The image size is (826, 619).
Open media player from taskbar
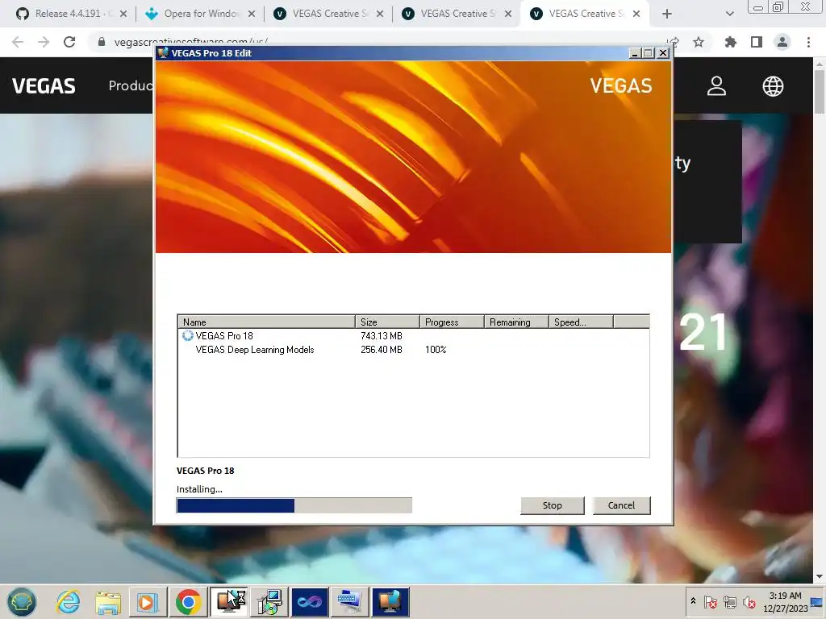pos(148,602)
